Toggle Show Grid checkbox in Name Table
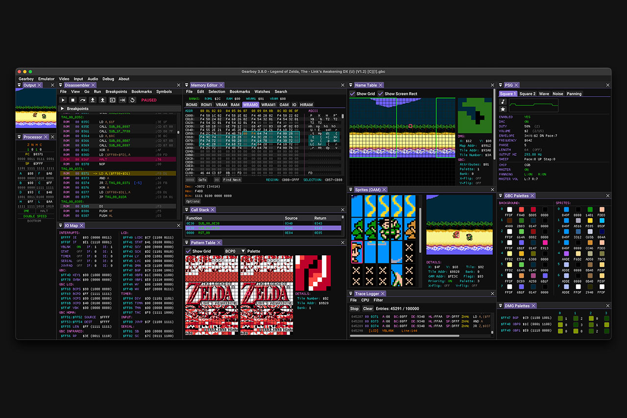Image resolution: width=627 pixels, height=418 pixels. 353,94
